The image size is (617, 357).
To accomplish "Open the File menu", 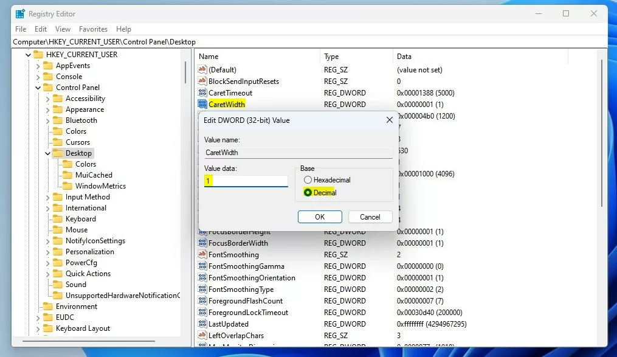I will pyautogui.click(x=21, y=29).
